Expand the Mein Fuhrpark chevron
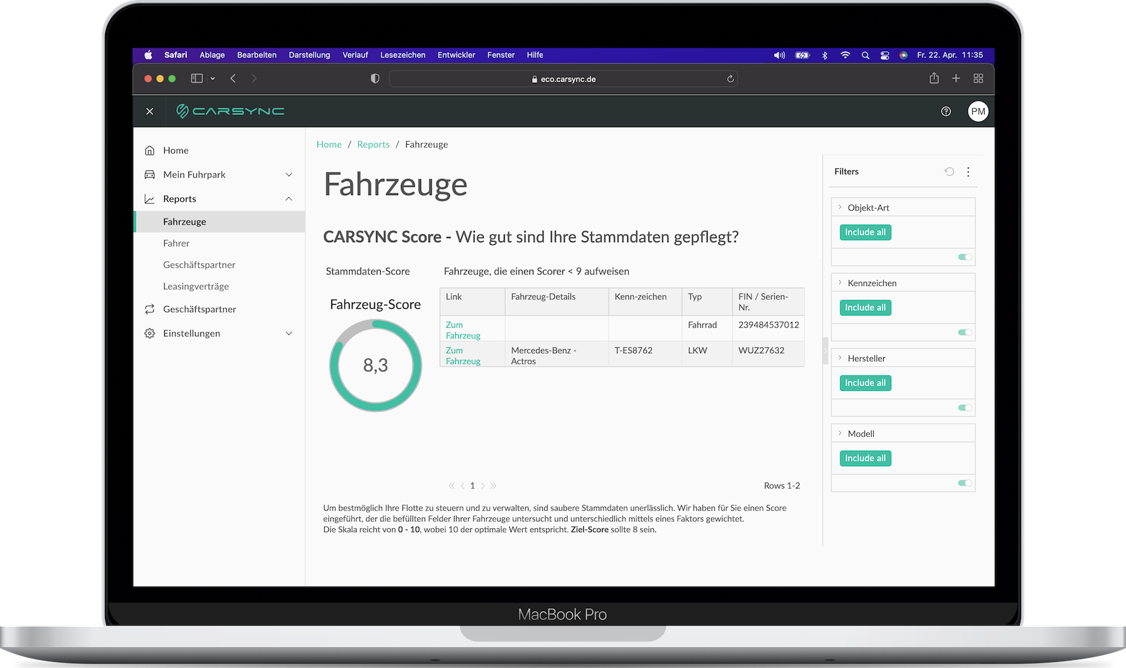Screen dimensions: 1126x668 [289, 175]
